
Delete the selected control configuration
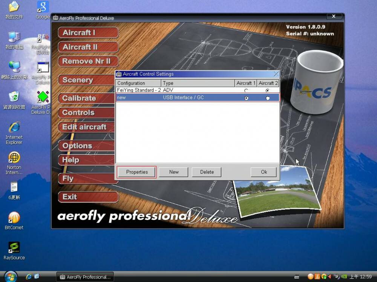[x=207, y=172]
